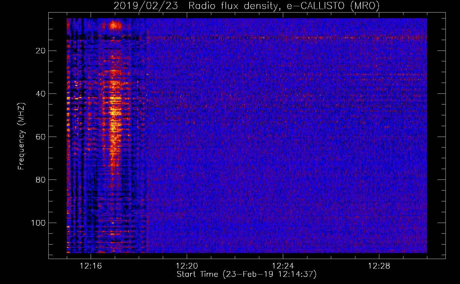The height and width of the screenshot is (284, 460).
Task: Click the 'Start Time (23-Feb-19 12:14:37)' label
Action: click(246, 274)
